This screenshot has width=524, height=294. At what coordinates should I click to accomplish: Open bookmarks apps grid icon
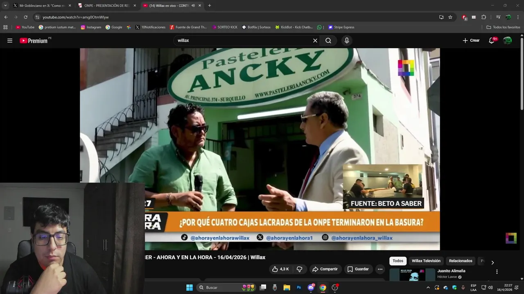(5, 27)
